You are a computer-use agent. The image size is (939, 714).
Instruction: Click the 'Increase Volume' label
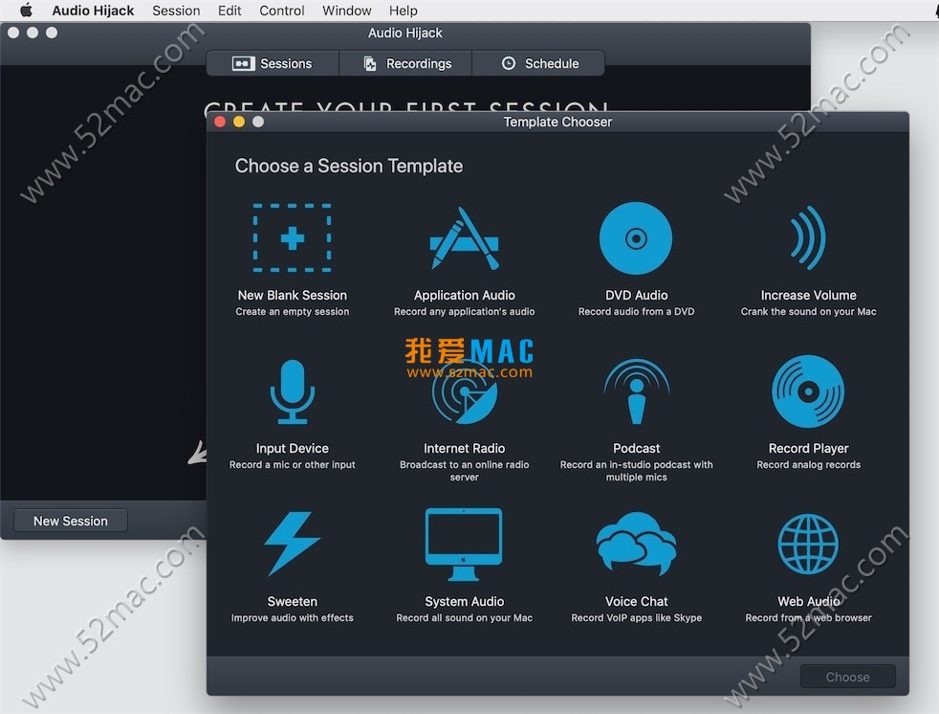tap(808, 295)
